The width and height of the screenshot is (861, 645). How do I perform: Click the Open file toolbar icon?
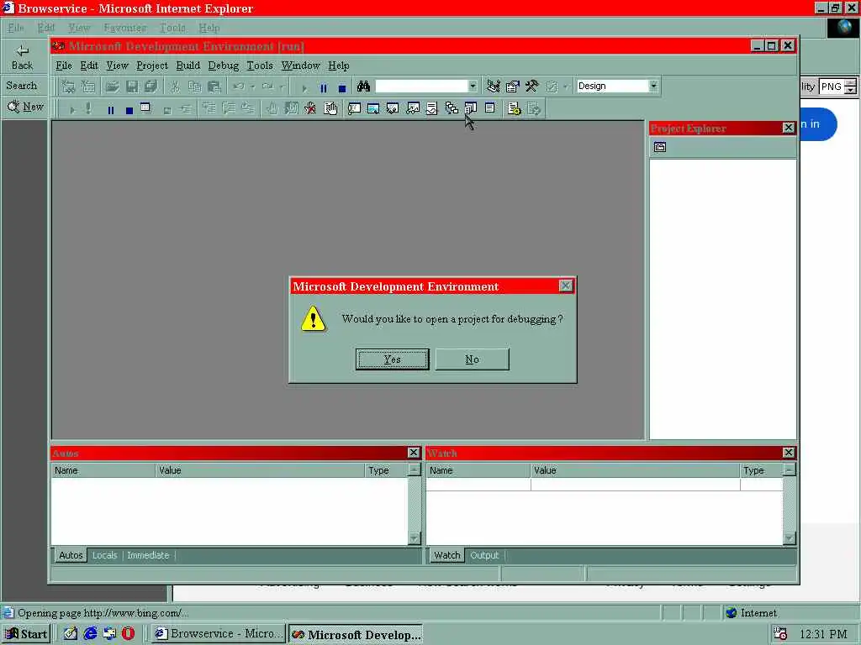click(112, 87)
